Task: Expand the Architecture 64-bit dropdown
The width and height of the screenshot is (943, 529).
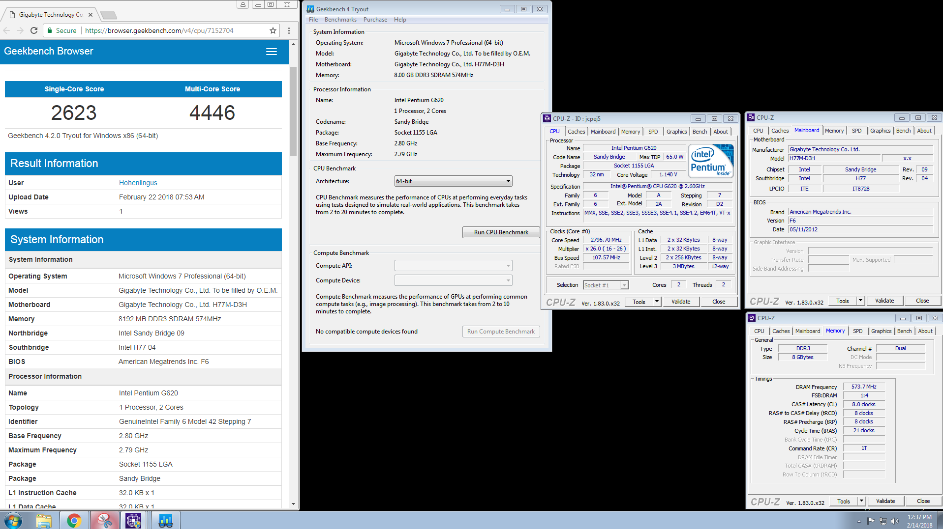Action: [x=454, y=181]
